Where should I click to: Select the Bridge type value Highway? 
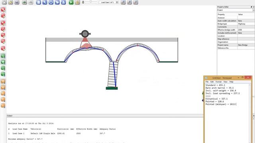click(246, 24)
